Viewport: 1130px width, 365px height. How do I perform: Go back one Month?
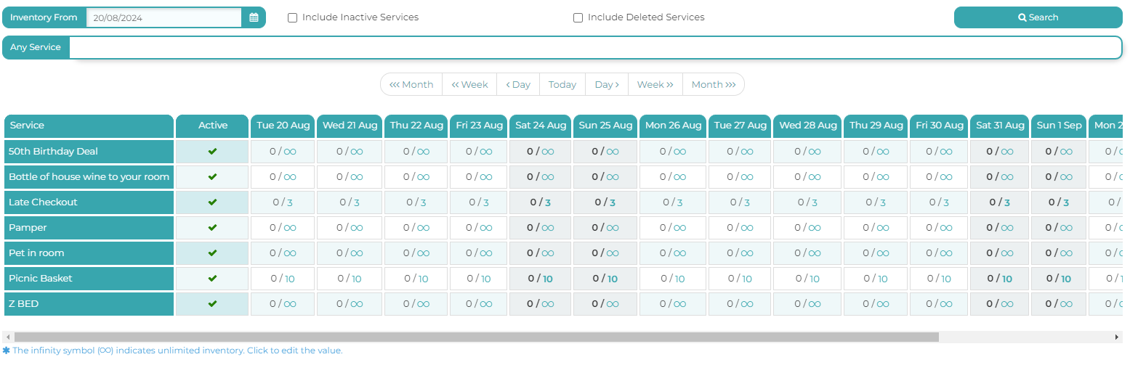[411, 84]
